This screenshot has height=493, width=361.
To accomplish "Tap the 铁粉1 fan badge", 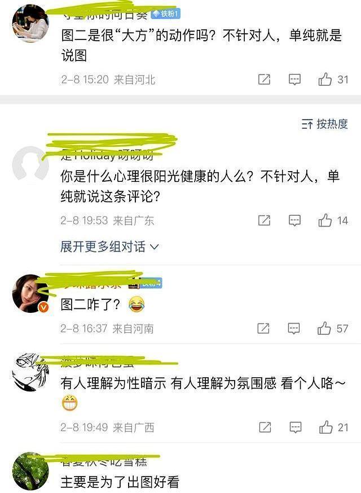I will (166, 14).
